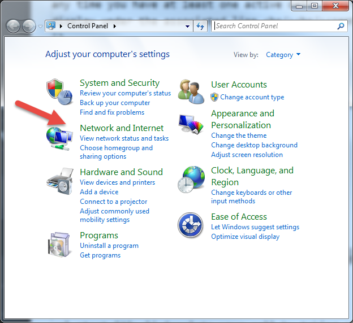Click Optimize visual display
Screen dimensions: 353x323
pos(245,237)
